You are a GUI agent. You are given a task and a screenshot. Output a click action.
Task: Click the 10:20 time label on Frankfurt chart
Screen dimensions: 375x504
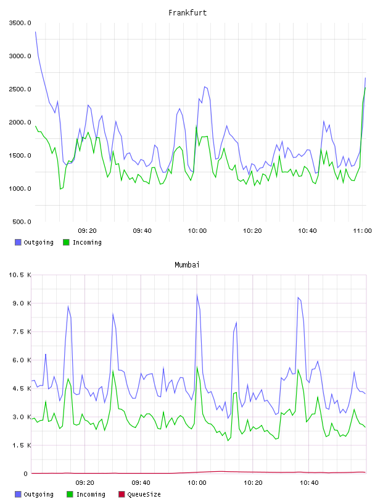click(252, 231)
